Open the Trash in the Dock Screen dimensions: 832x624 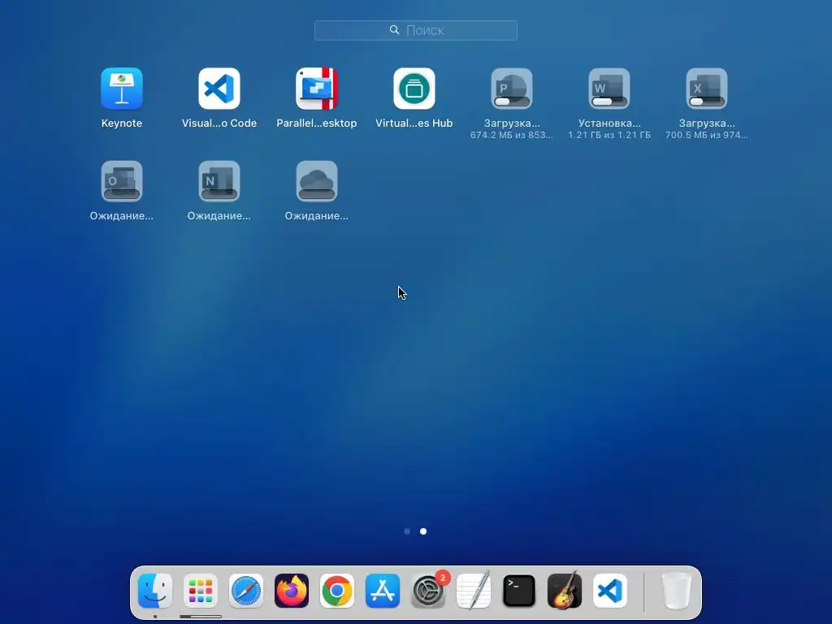click(x=677, y=591)
